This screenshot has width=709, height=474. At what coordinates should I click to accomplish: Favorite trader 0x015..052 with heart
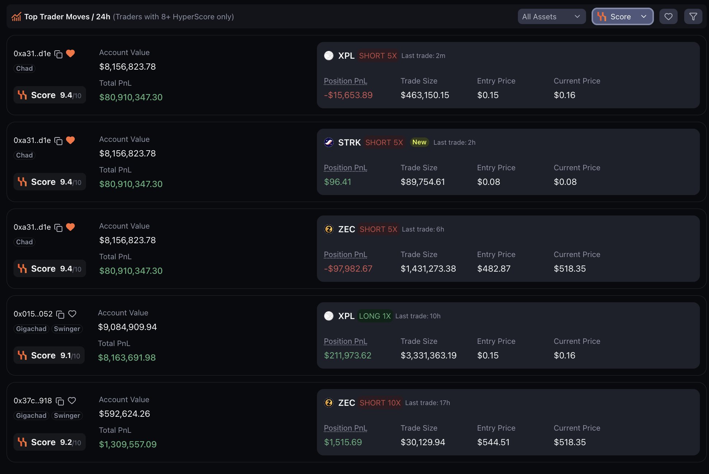coord(72,314)
